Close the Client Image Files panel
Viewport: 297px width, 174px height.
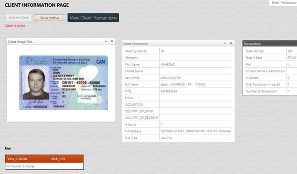pos(112,41)
